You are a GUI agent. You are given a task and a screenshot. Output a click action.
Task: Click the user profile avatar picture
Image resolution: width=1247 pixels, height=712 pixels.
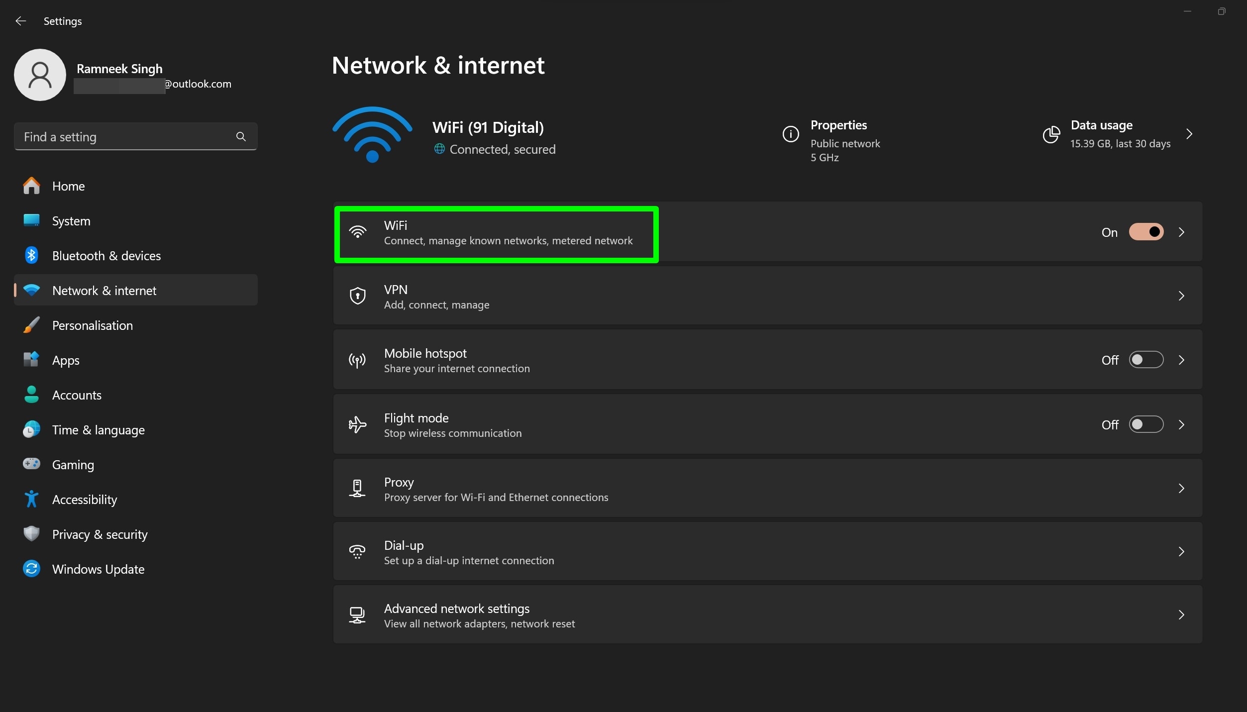pos(40,75)
